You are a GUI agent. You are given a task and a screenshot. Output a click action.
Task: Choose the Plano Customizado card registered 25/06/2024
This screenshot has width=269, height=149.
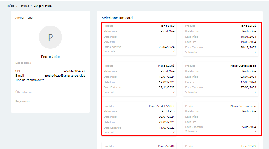(x=221, y=119)
